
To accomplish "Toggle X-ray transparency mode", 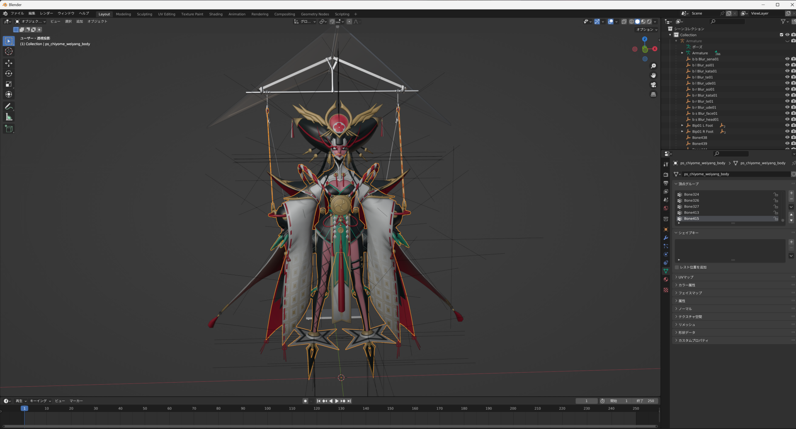I will click(624, 22).
